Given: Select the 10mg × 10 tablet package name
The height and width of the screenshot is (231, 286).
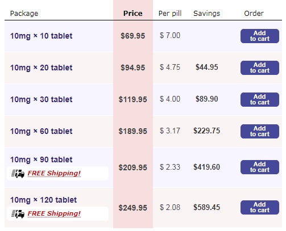Looking at the screenshot, I should [42, 36].
